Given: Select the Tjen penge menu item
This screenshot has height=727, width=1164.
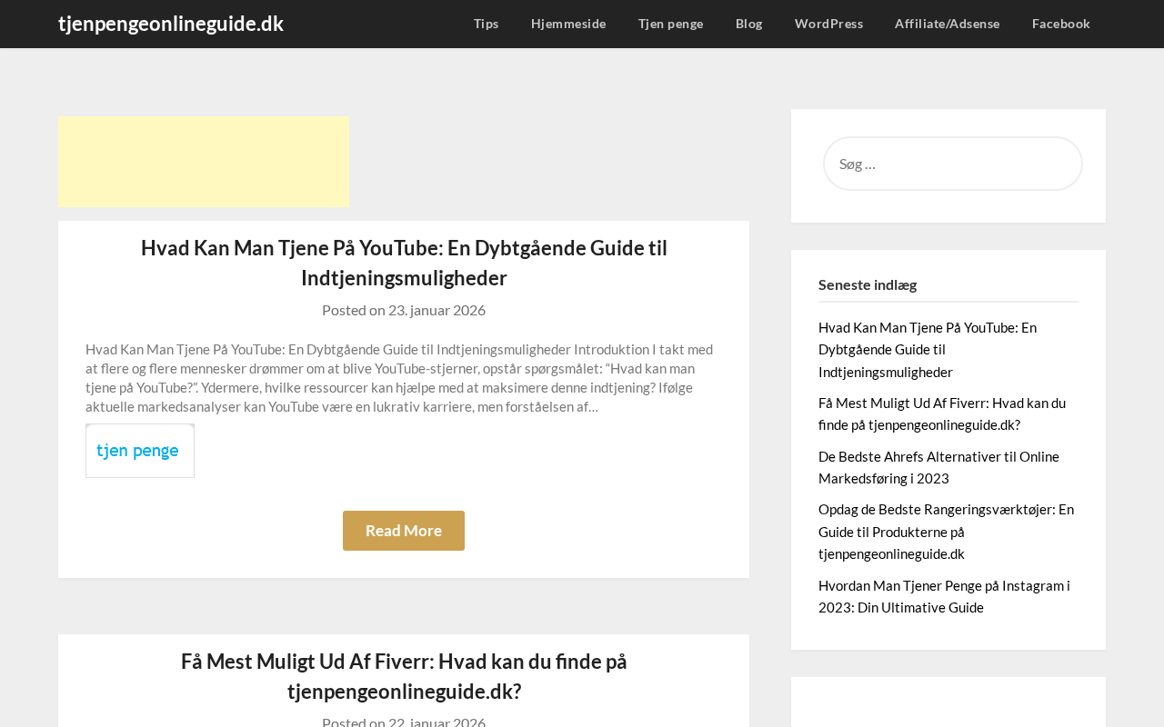Looking at the screenshot, I should [671, 24].
